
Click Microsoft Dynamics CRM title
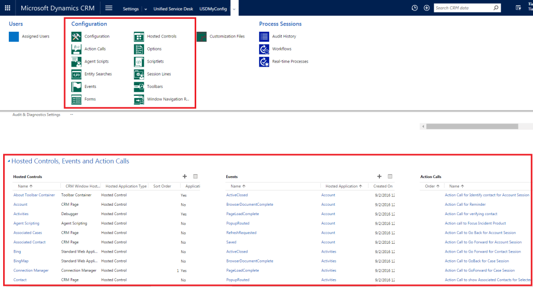(x=57, y=8)
